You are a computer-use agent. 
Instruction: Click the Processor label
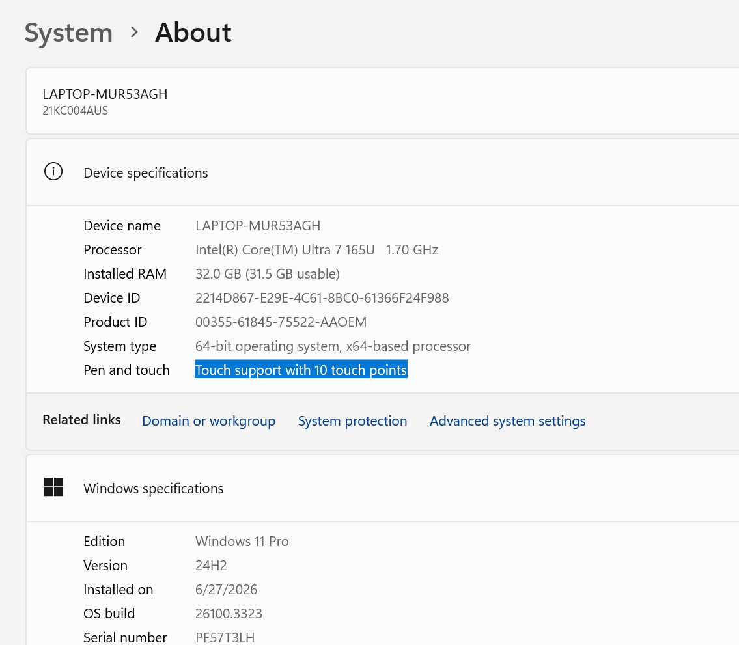[112, 250]
